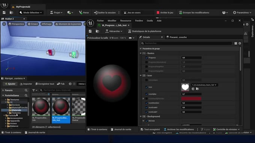Open the Outils menu

coord(150,21)
